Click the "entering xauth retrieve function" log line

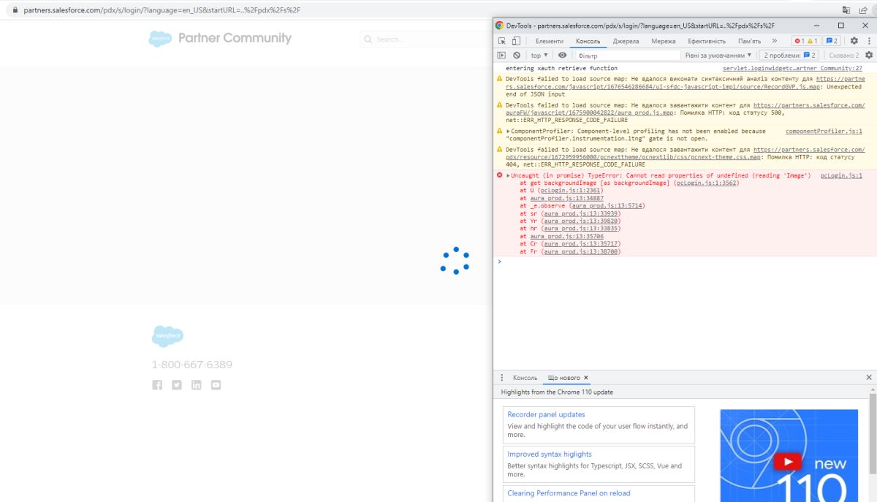pyautogui.click(x=561, y=68)
